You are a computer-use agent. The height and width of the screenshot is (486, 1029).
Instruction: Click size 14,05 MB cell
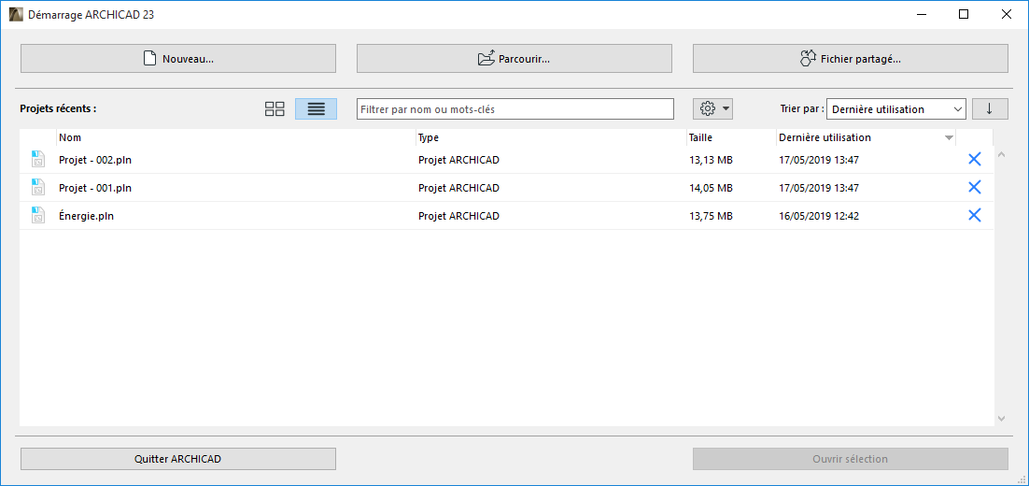(711, 188)
